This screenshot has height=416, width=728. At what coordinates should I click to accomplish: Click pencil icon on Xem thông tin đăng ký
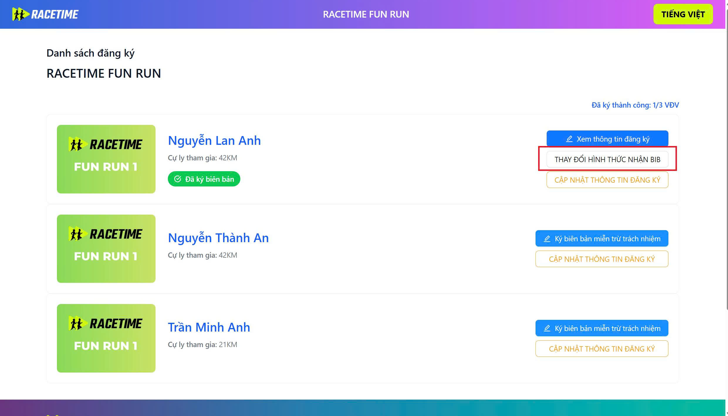tap(569, 139)
